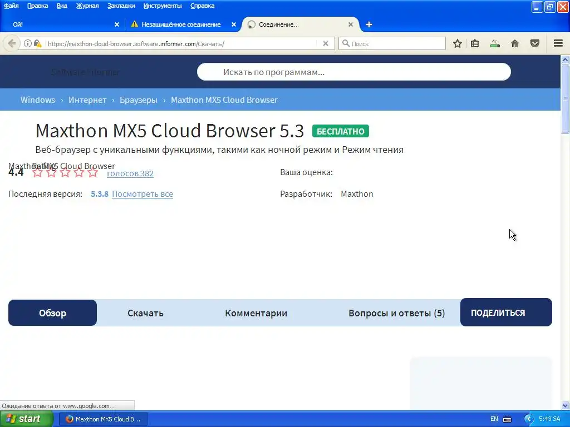Click the EN language indicator in tray
Screen dimensions: 570x427
(x=494, y=419)
